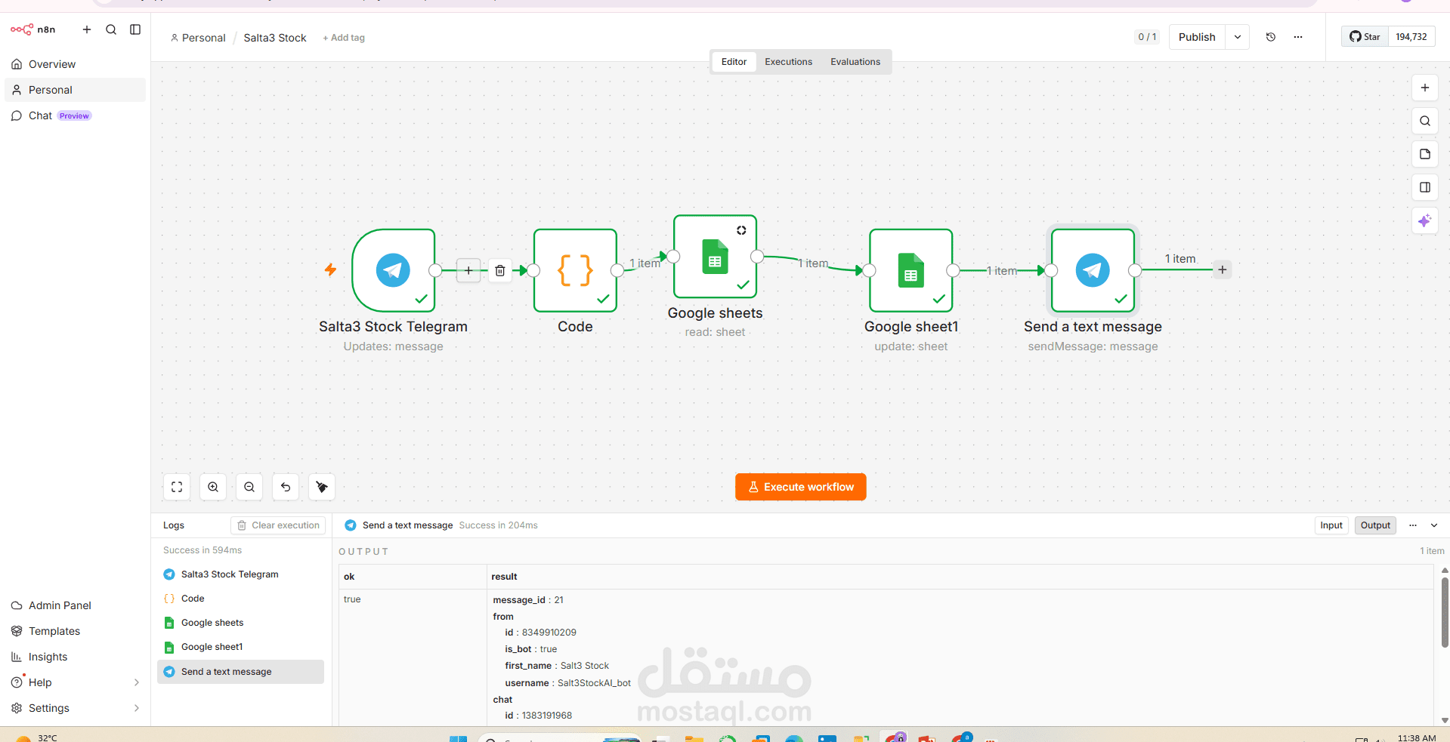The image size is (1450, 742).
Task: Click taskbar clock 11:38 AM
Action: click(x=1417, y=737)
